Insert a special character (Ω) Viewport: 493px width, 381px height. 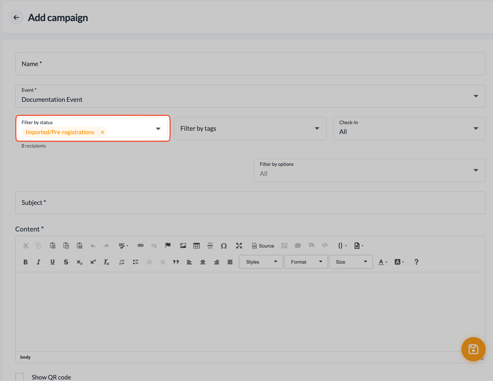click(224, 246)
